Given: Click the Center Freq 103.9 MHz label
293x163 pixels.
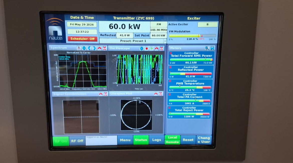Looking at the screenshot, I should pyautogui.click(x=64, y=58).
